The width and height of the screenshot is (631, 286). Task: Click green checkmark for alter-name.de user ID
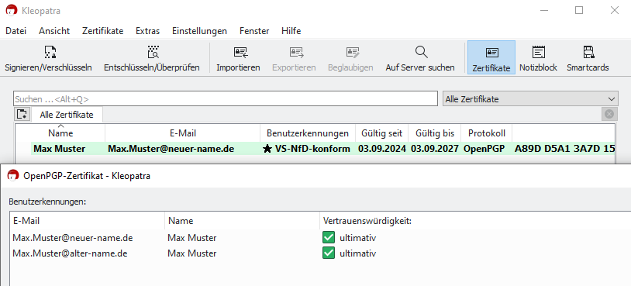(x=329, y=253)
